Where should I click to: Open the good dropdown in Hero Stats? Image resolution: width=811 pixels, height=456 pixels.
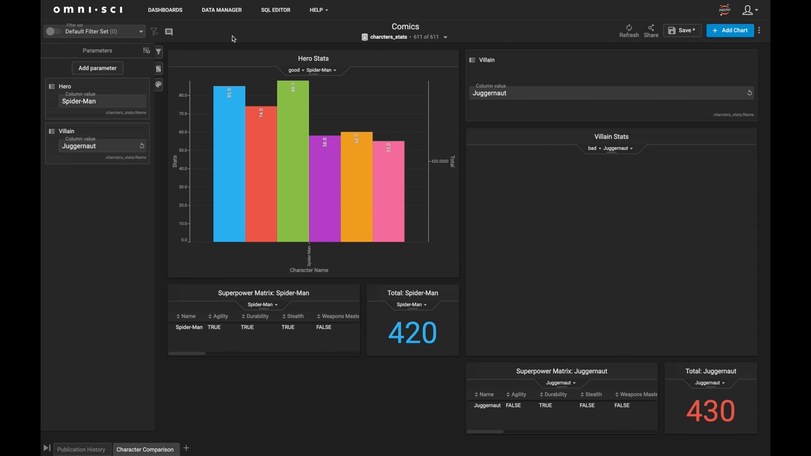coord(296,70)
